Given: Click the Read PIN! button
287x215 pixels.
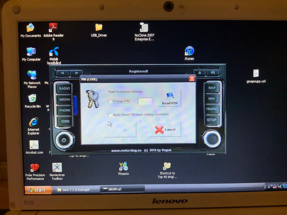Looking at the screenshot, I should (170, 98).
